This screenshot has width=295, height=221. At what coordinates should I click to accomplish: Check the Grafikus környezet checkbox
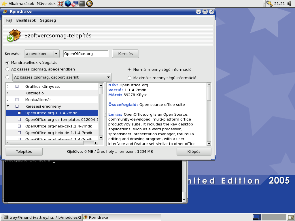point(17,86)
